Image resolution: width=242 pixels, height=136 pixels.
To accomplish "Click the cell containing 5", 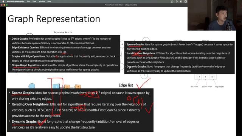I will pyautogui.click(x=205, y=77).
